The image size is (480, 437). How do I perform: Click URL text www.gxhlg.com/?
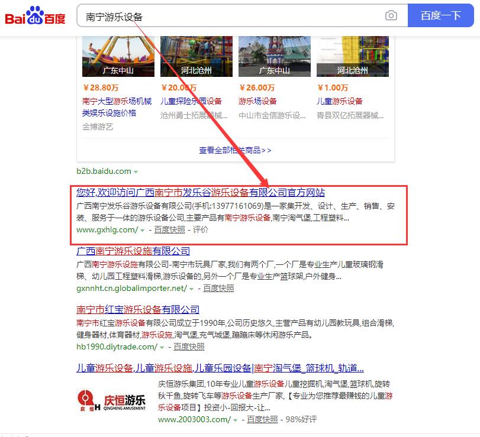pyautogui.click(x=107, y=229)
